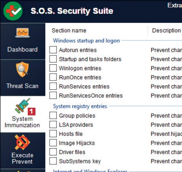Click the Description column header

pos(166,31)
